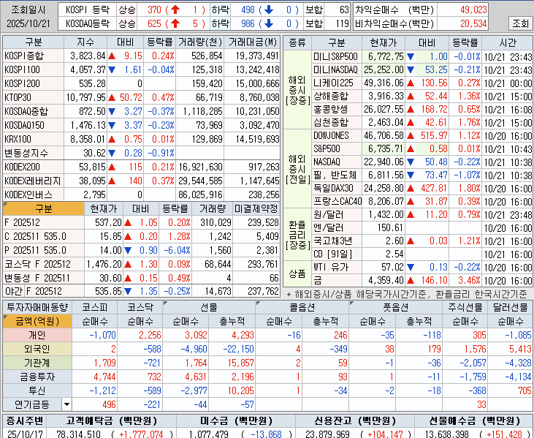Select the 조회일시 date 2025/10/21

28,23
